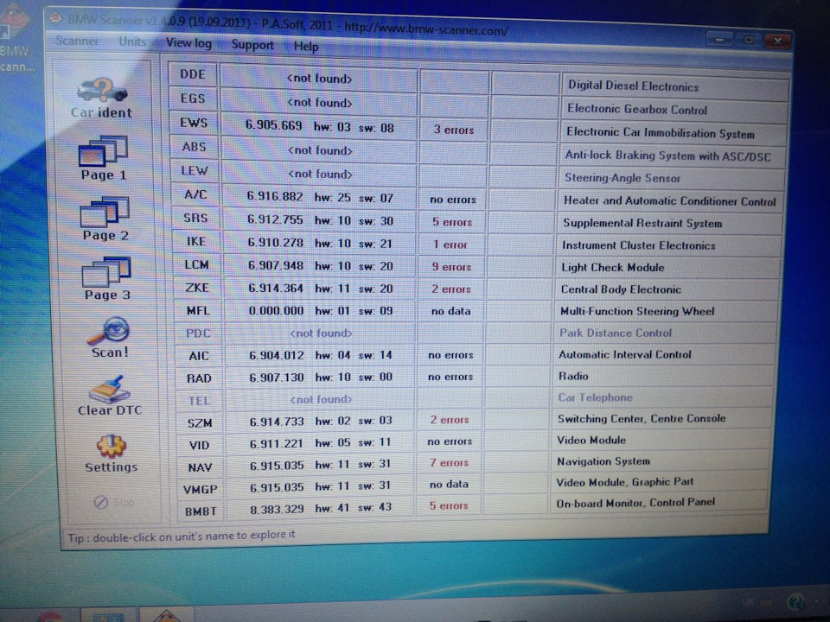Click part number 8.383.329 in BMBT row
Screen dimensions: 830x622
pos(277,510)
